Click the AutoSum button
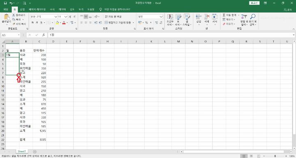This screenshot has width=296, height=158. tap(229, 15)
